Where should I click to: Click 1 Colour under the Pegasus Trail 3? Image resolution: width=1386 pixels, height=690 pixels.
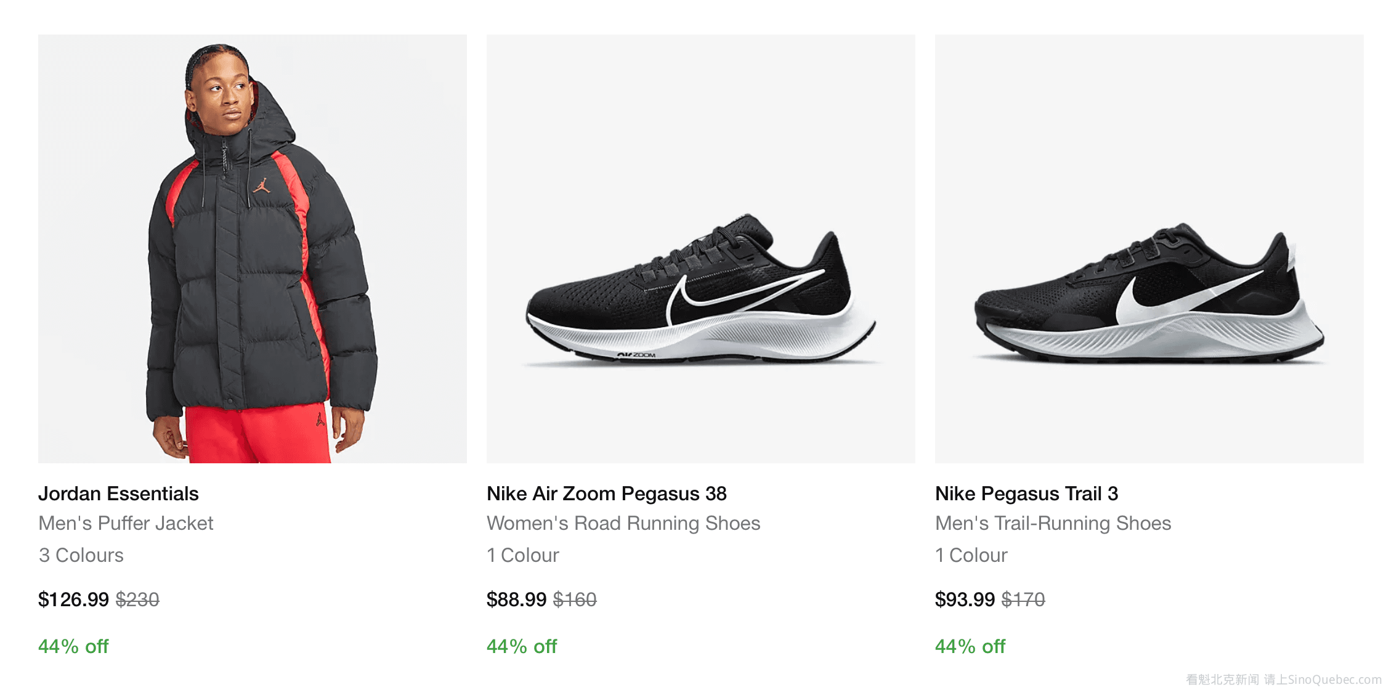[971, 555]
